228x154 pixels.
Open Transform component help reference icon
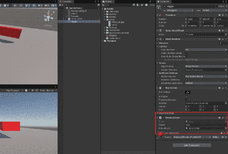click(219, 15)
